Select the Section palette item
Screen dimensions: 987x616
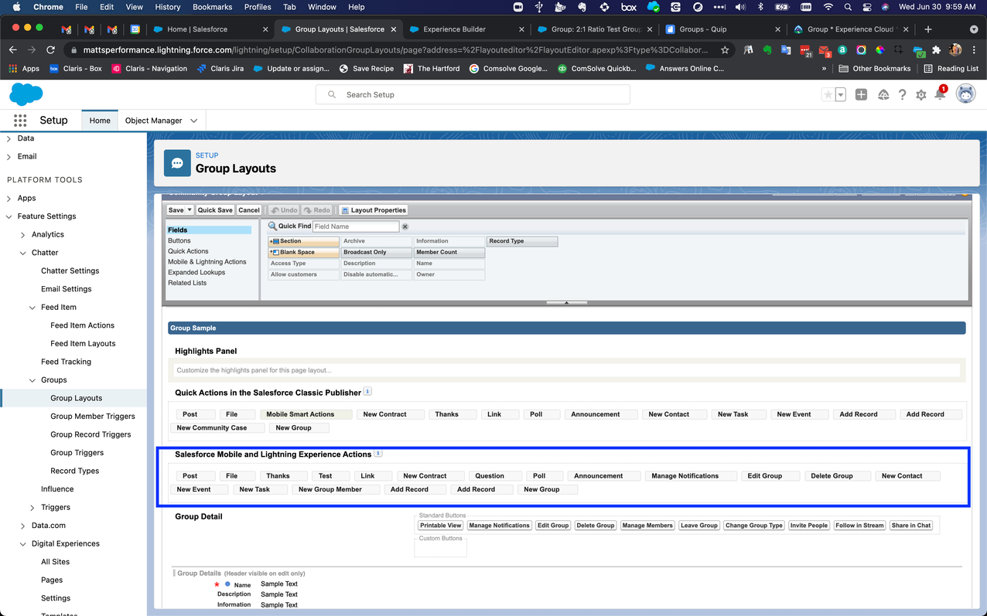(303, 241)
